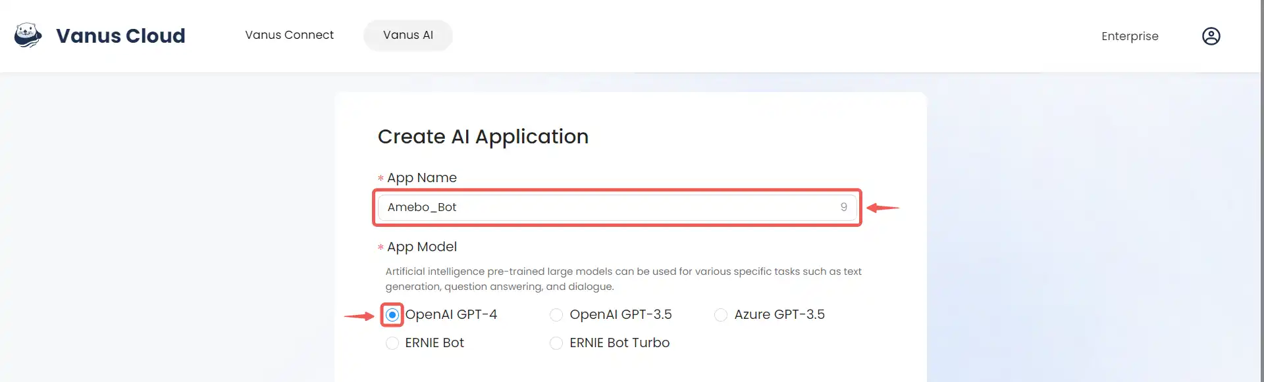Open the user account profile icon
The image size is (1264, 382).
click(1211, 36)
